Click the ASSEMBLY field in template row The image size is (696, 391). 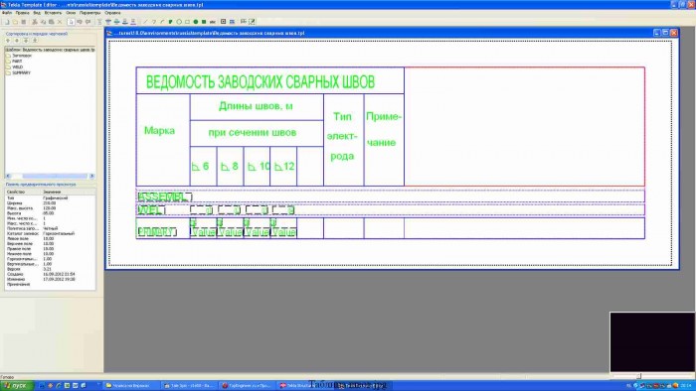pos(165,197)
